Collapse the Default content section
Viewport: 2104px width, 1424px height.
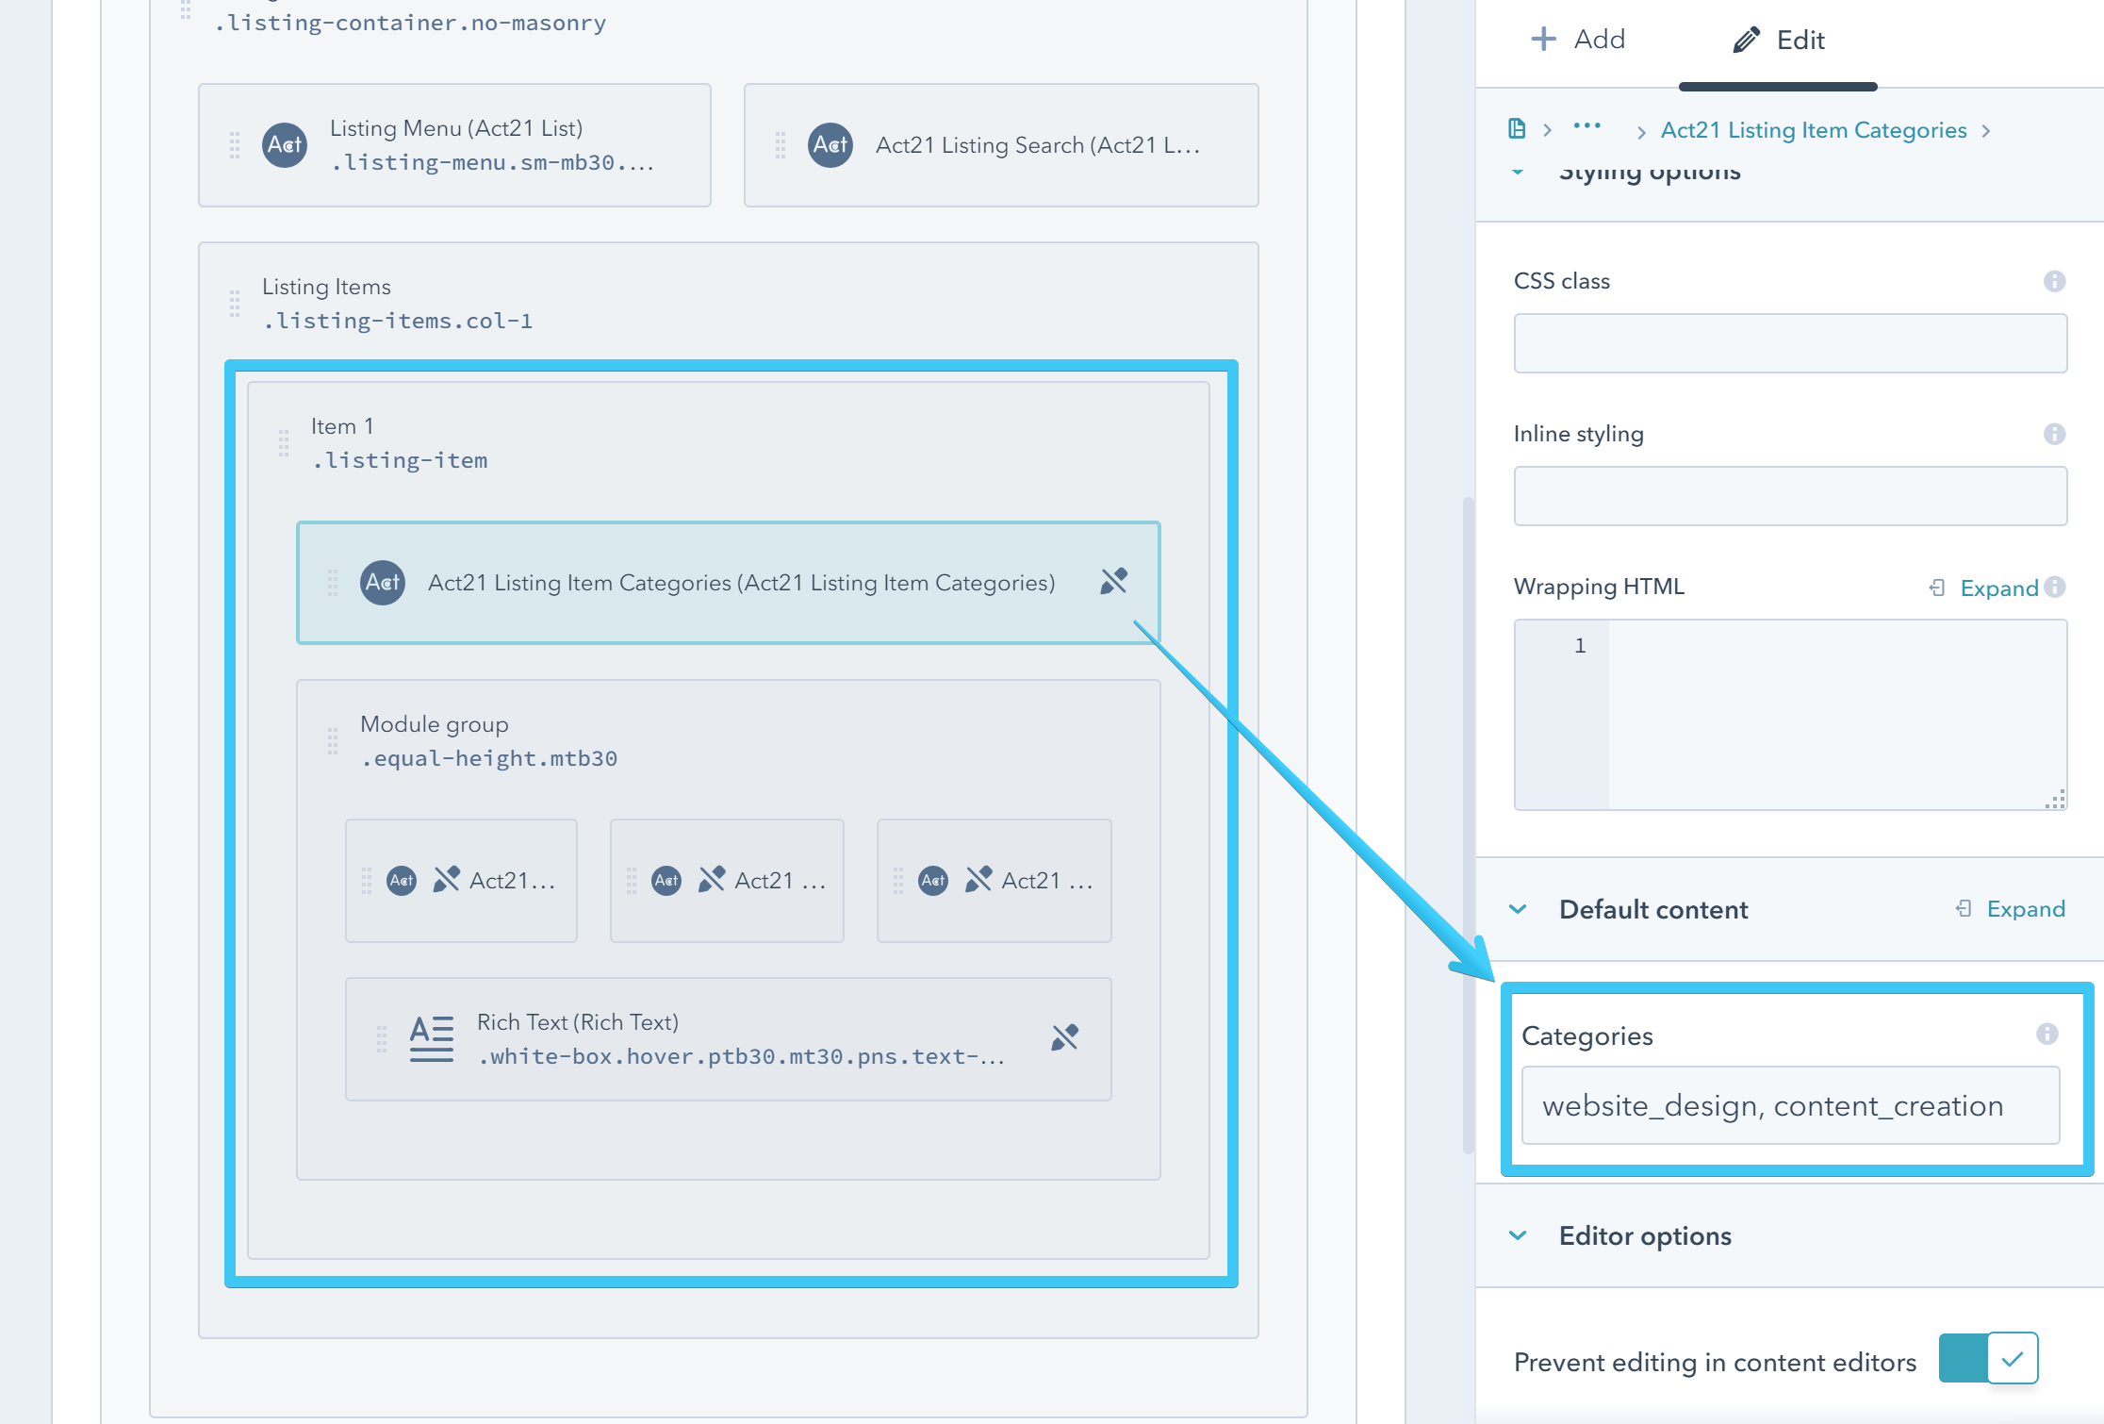(x=1518, y=909)
